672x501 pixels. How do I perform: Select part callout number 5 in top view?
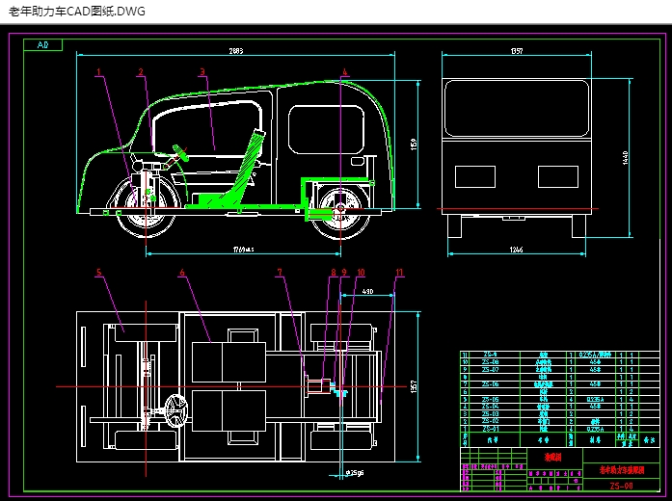[98, 273]
